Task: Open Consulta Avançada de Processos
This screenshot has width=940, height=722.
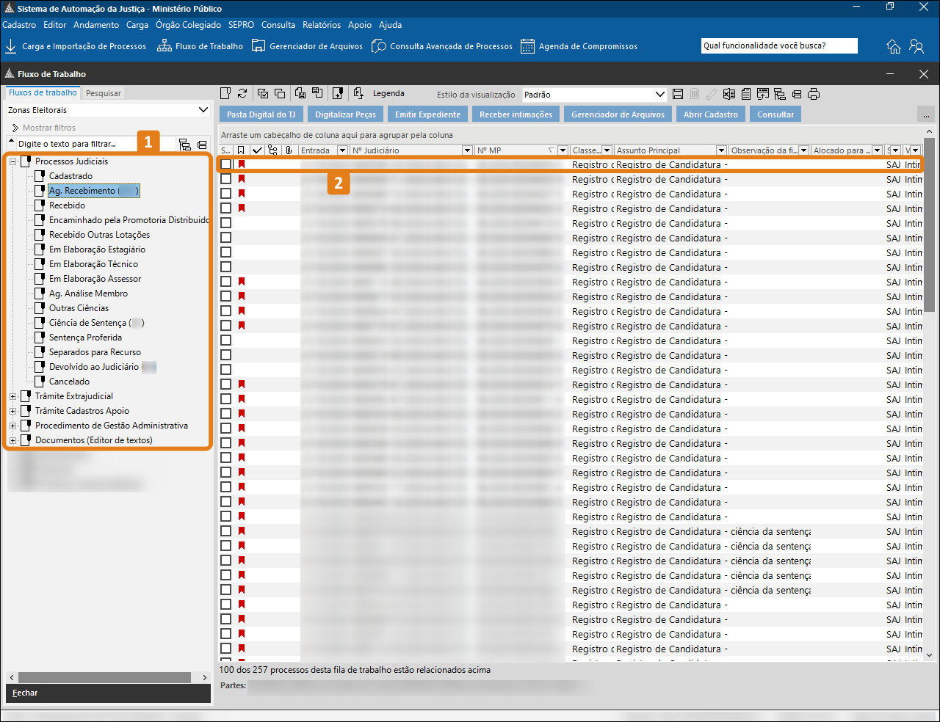Action: 442,46
